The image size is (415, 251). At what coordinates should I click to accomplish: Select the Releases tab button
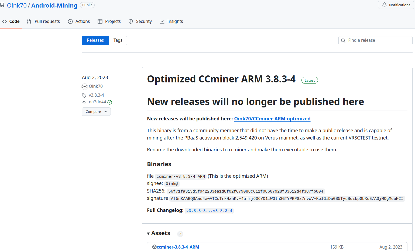95,40
